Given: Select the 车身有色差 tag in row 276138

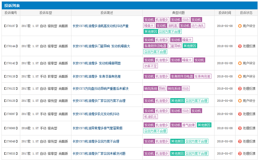Looking at the screenshot, I should [x=203, y=76].
